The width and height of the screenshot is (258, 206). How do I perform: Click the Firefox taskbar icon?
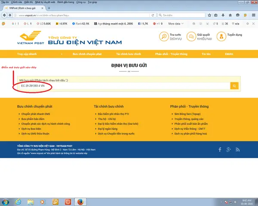[80, 202]
